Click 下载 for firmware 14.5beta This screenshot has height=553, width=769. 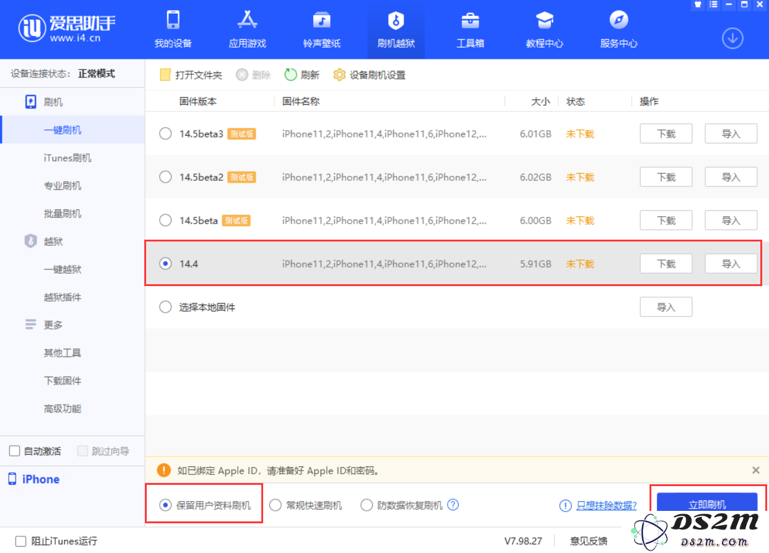point(666,220)
